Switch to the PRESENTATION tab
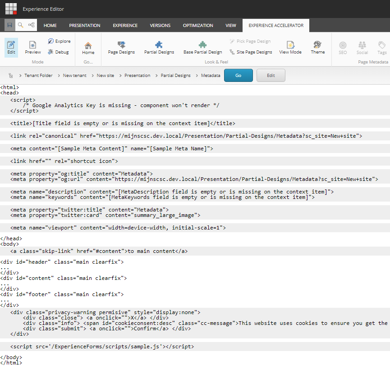Image resolution: width=390 pixels, height=369 pixels. click(85, 25)
